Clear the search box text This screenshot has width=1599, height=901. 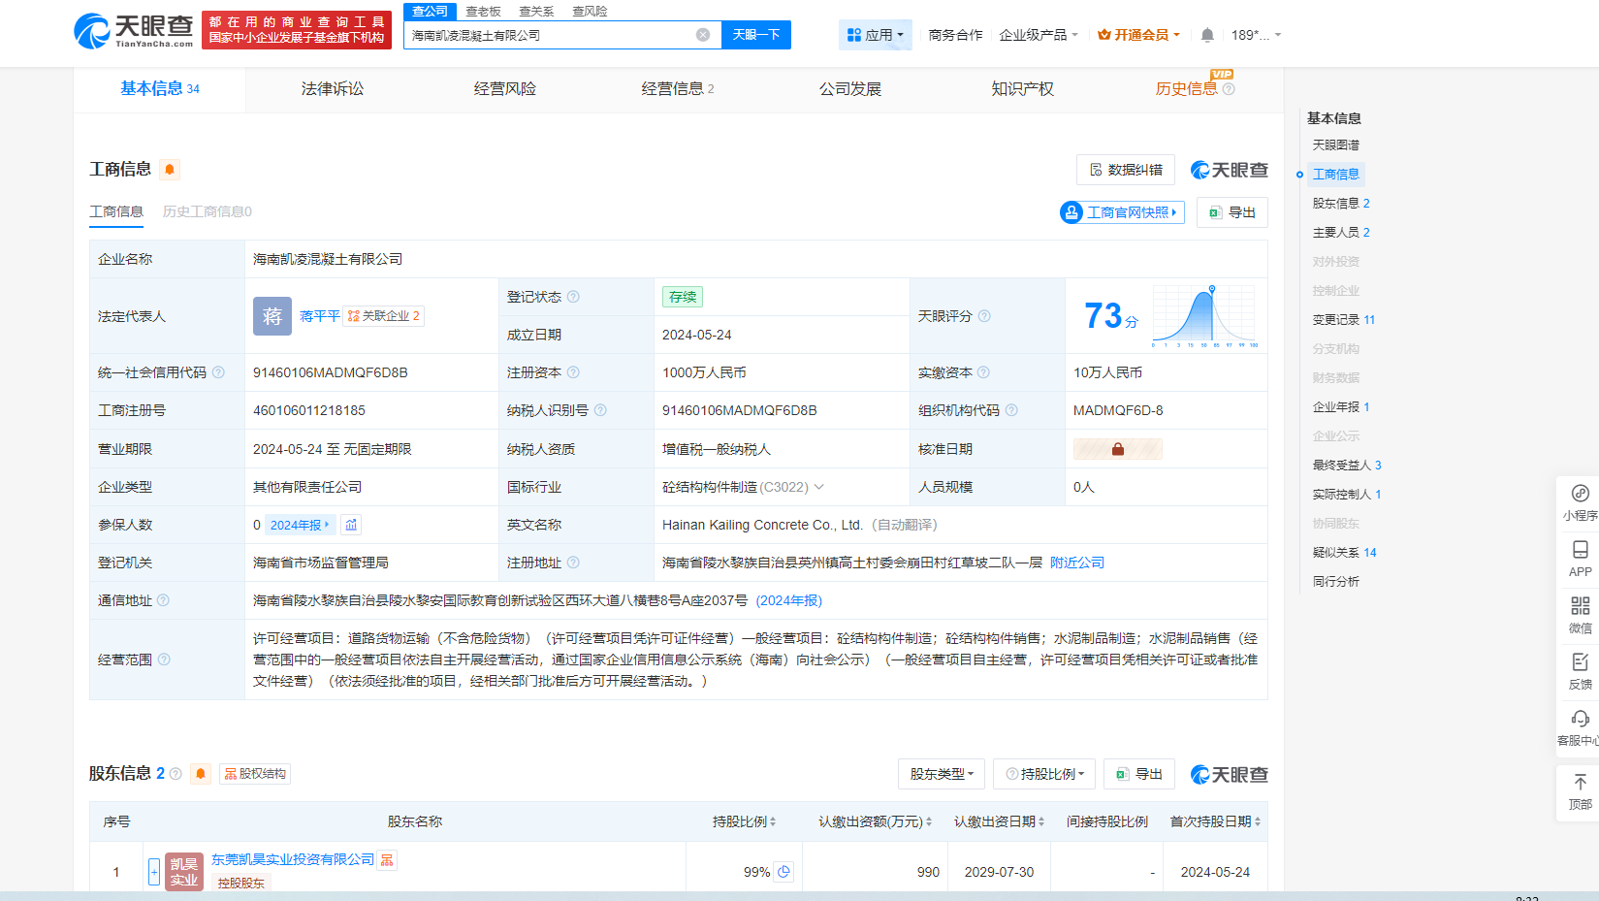coord(703,35)
